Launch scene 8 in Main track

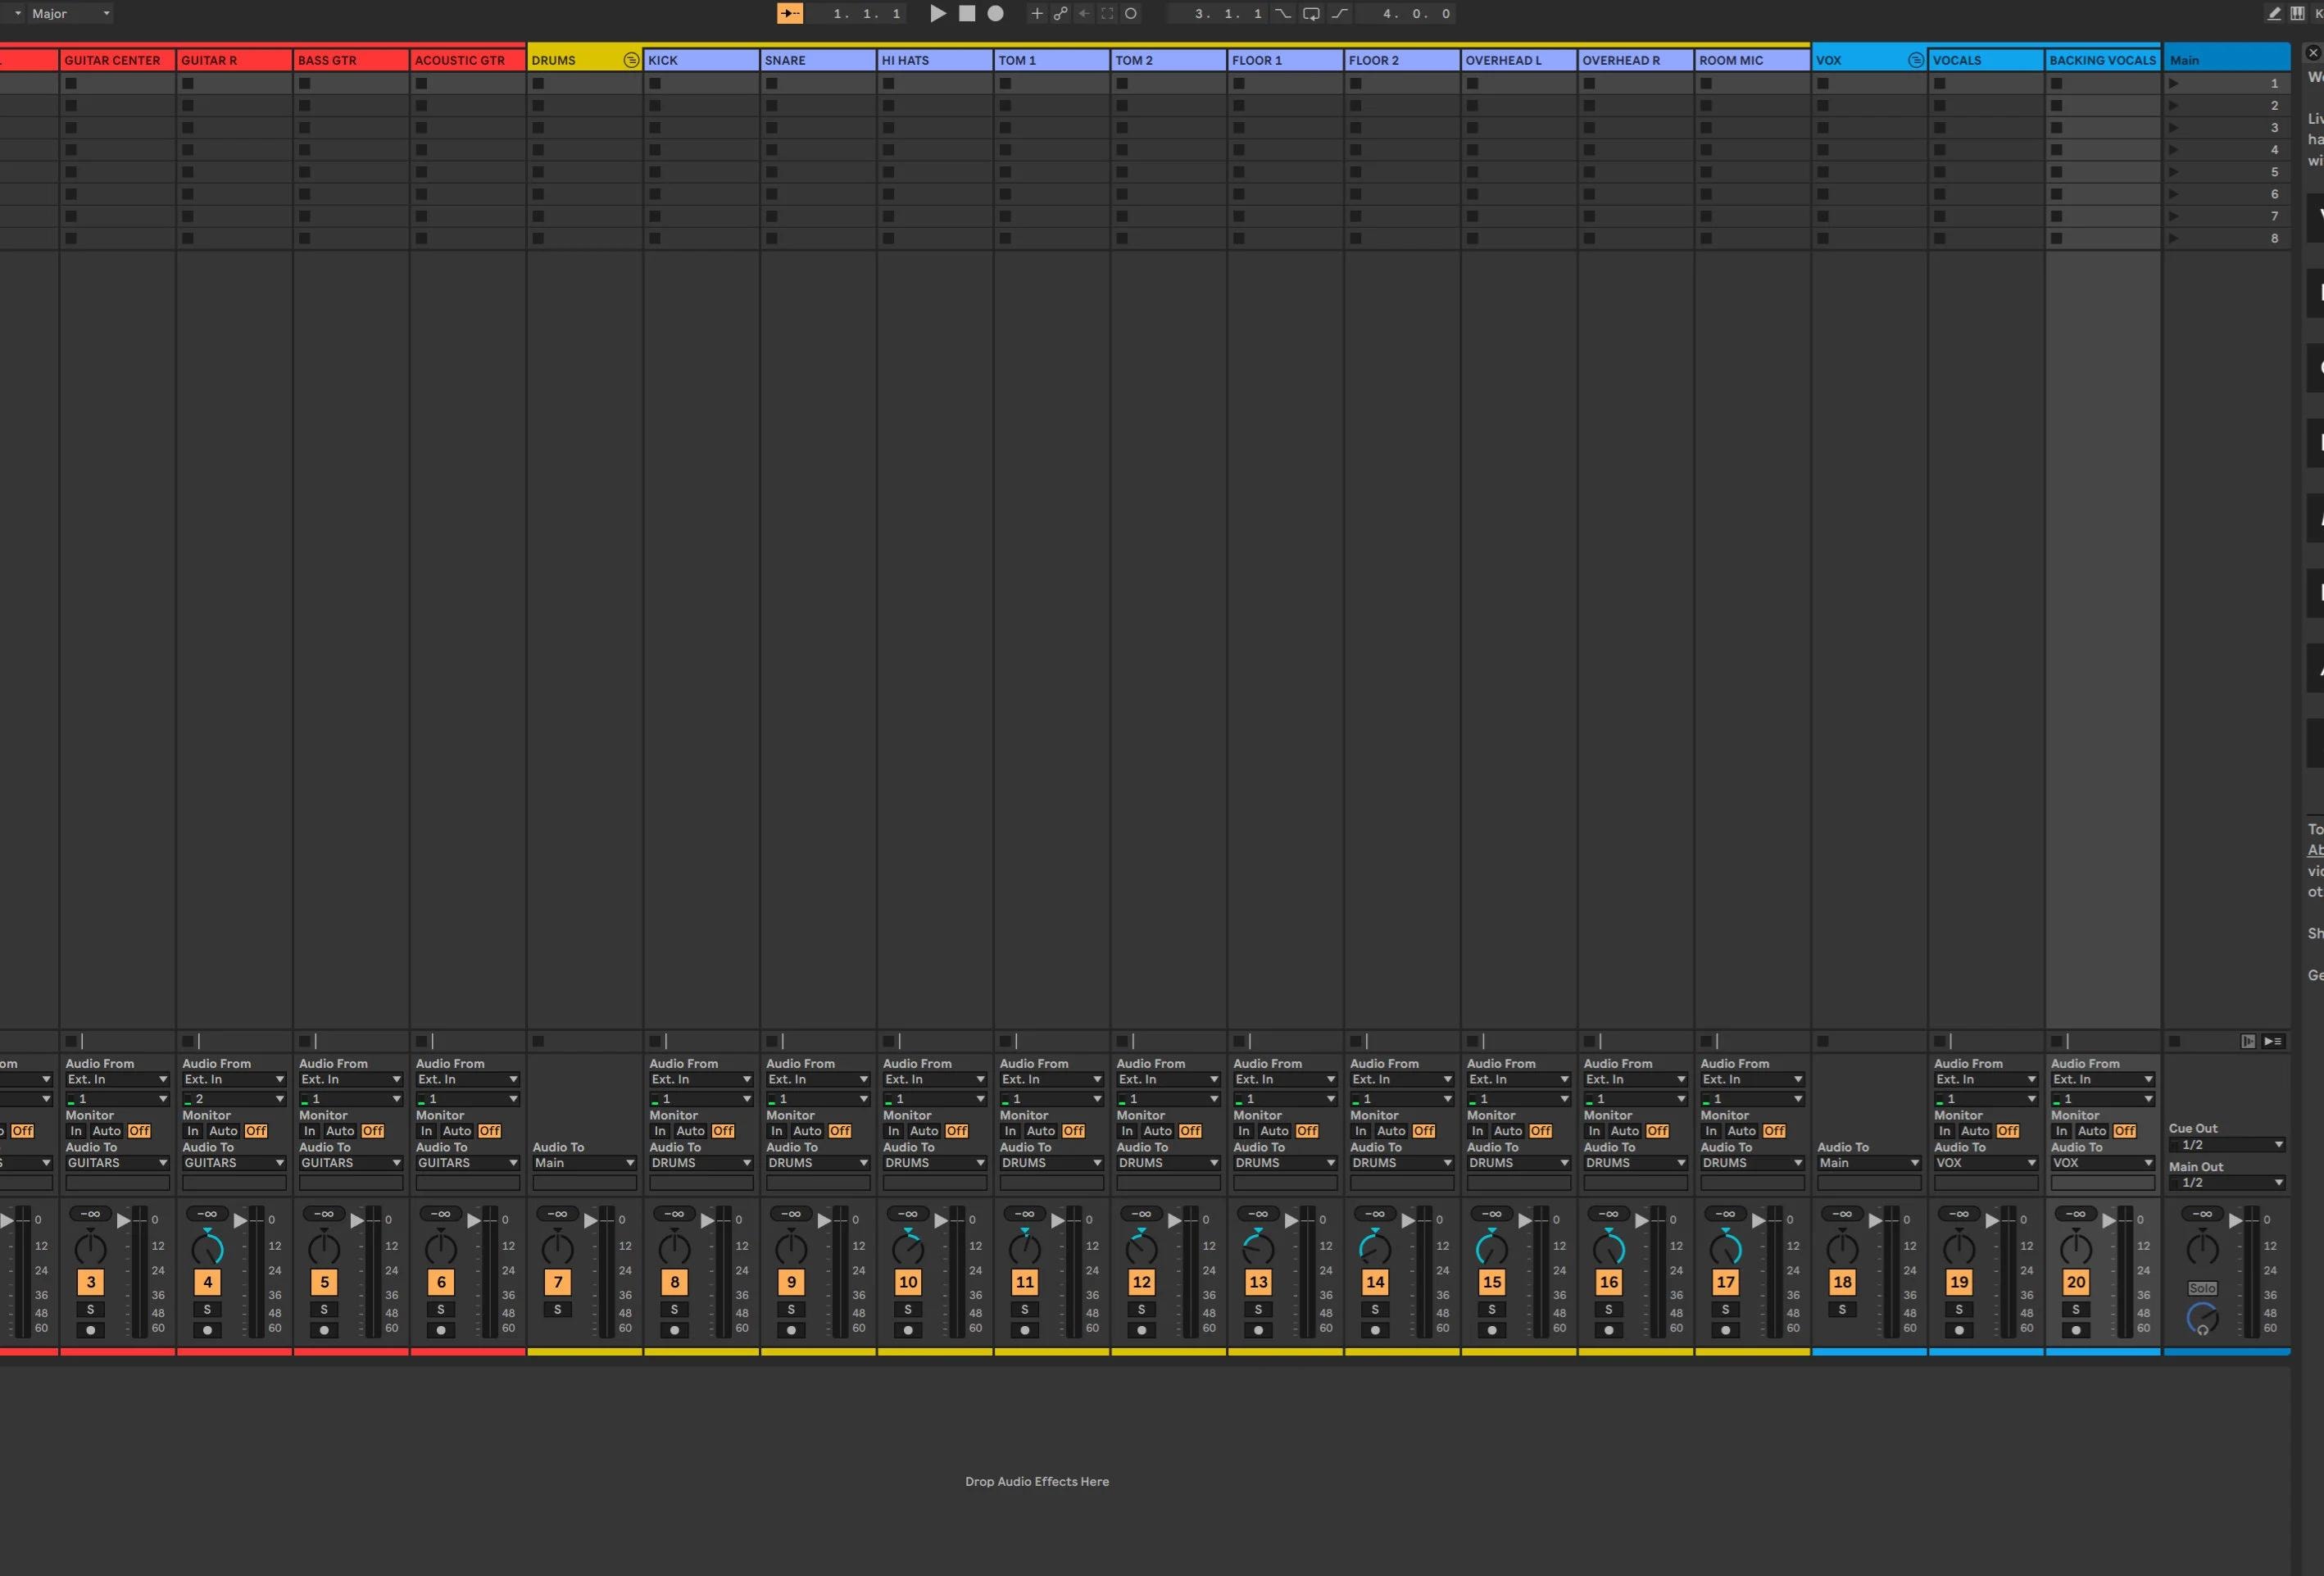click(x=2174, y=238)
